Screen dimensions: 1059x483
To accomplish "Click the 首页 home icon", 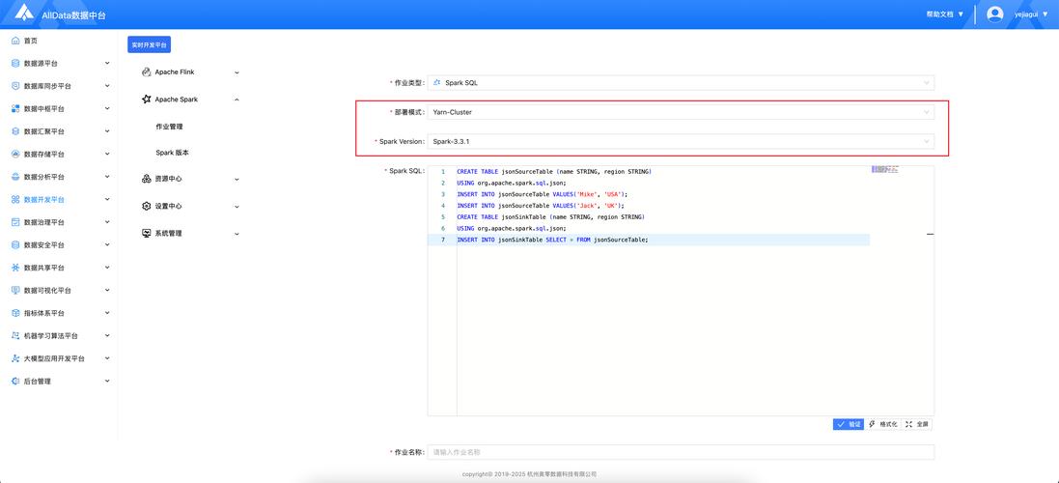I will 15,42.
